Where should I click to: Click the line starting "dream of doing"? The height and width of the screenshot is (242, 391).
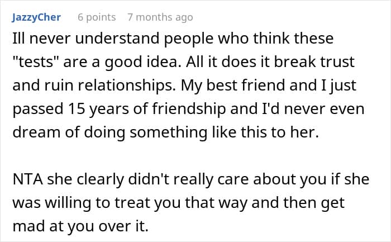tap(166, 132)
